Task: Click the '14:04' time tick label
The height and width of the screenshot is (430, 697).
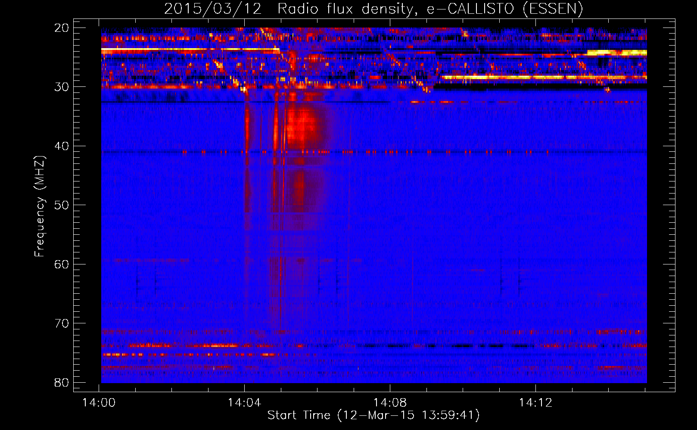Action: (245, 403)
